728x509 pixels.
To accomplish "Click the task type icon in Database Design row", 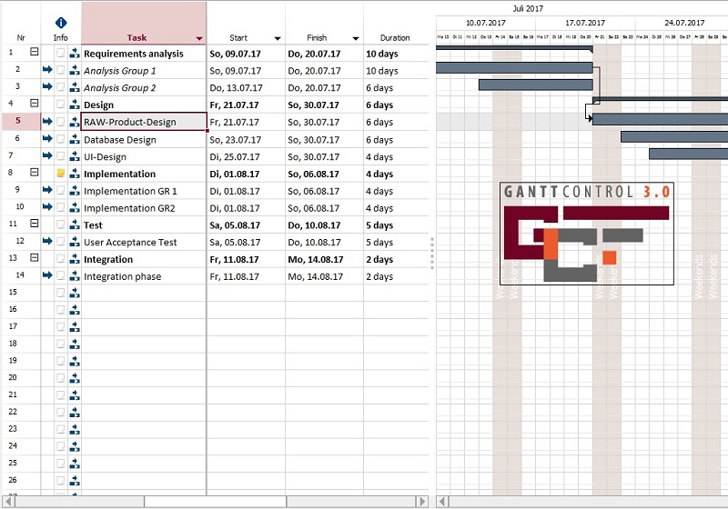I will pyautogui.click(x=75, y=139).
